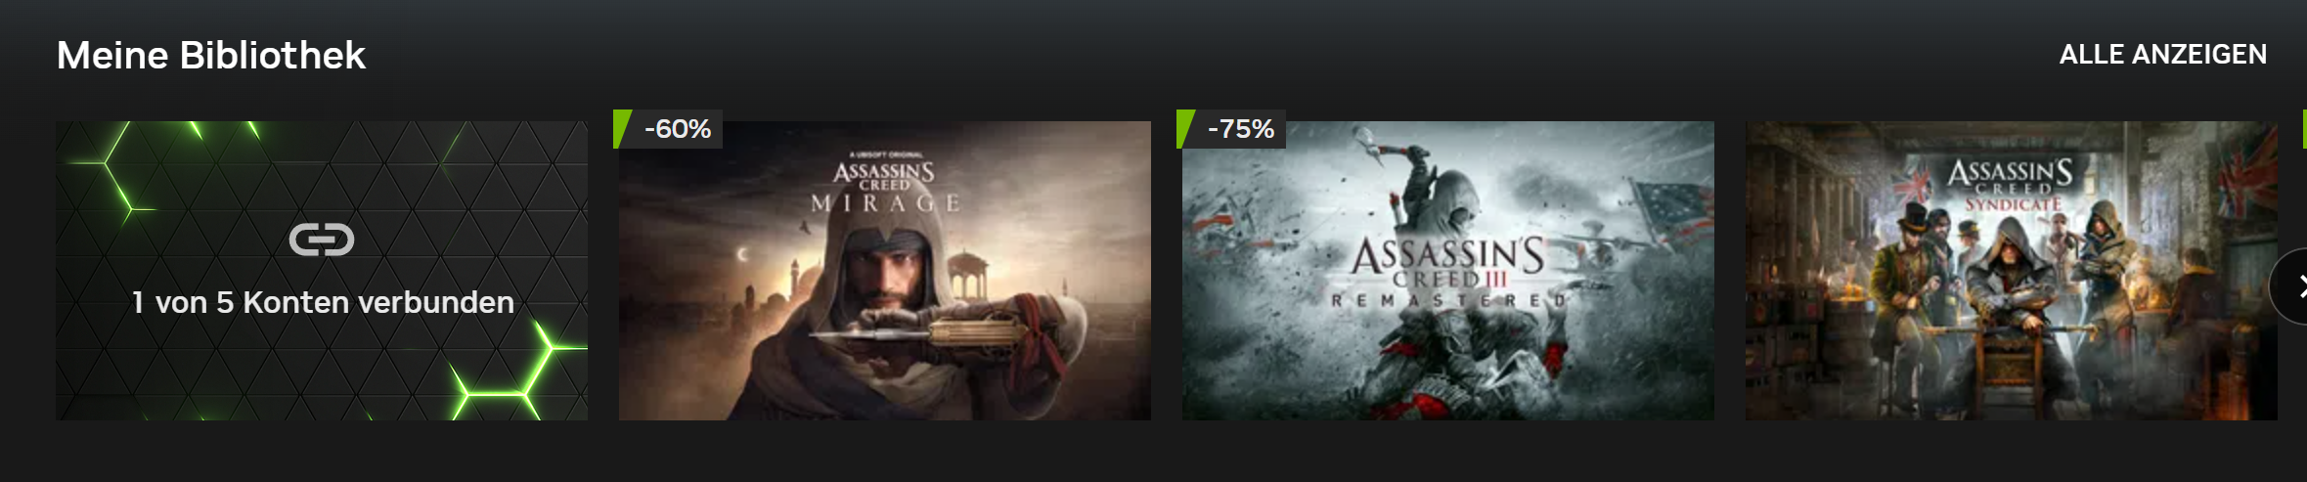
Task: Click the Assassin's Creed Mirage title logo
Action: 885,184
